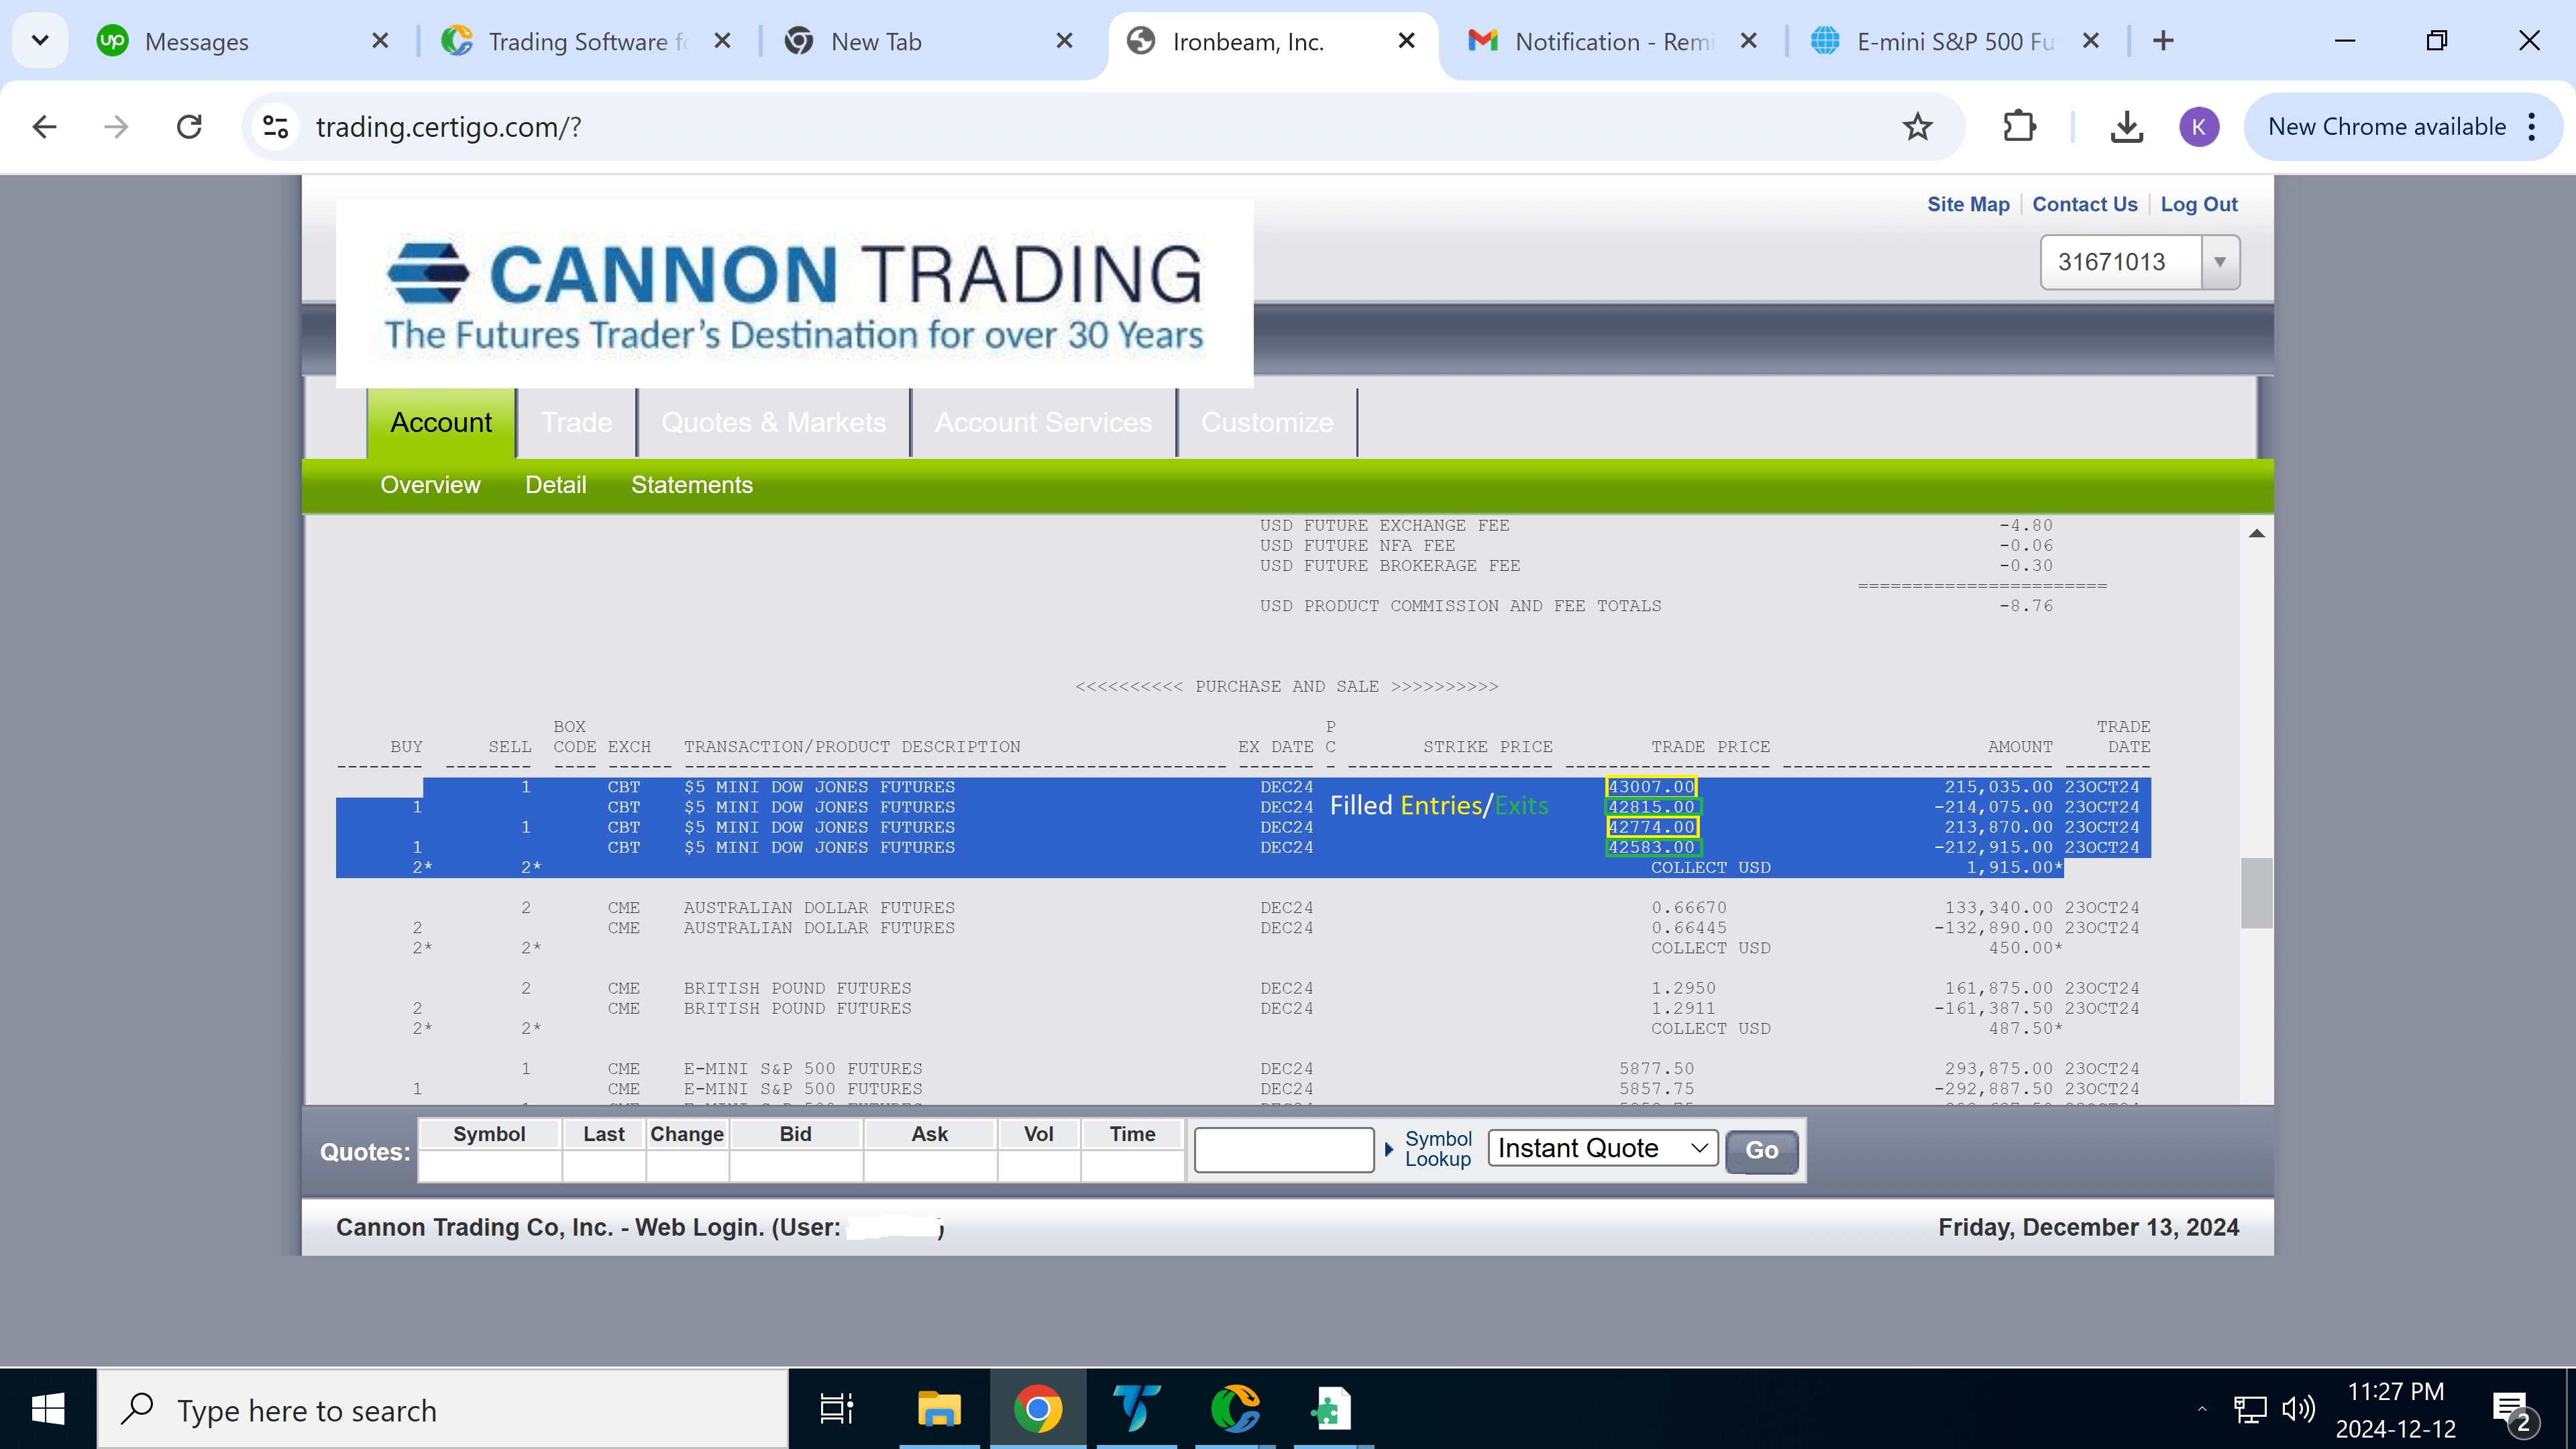Viewport: 2576px width, 1449px height.
Task: Click the statement scrollbar up arrow
Action: 2256,533
